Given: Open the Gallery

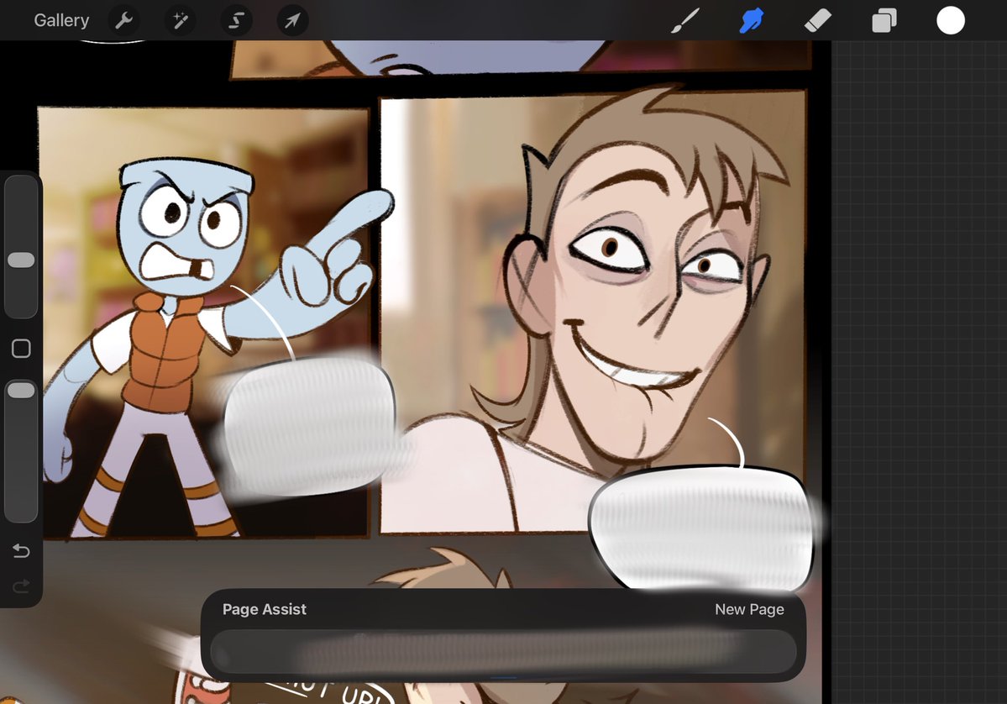Looking at the screenshot, I should tap(61, 20).
